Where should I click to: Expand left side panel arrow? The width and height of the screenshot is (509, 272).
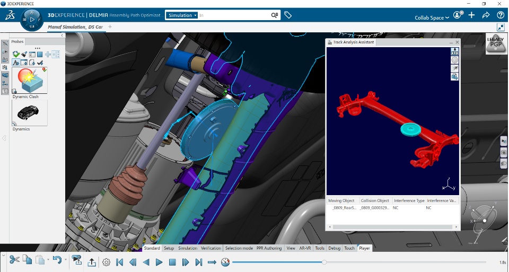pyautogui.click(x=4, y=138)
